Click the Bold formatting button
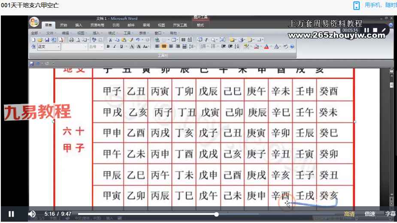This screenshot has width=397, height=223. [x=108, y=47]
